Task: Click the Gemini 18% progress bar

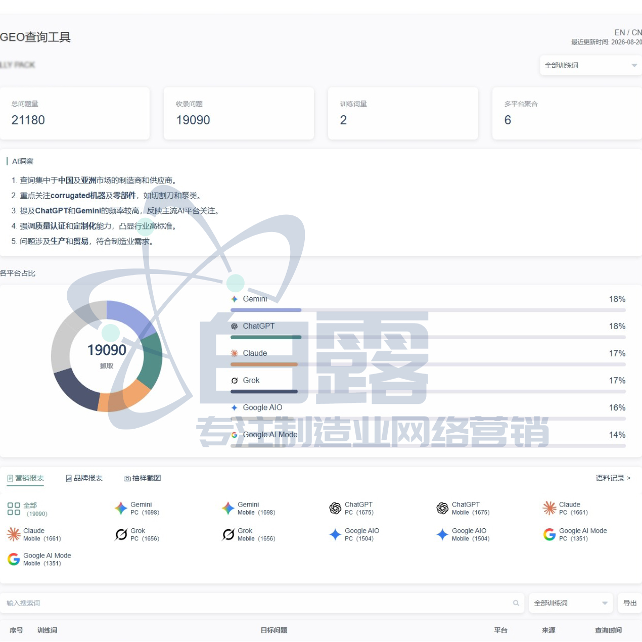Action: tap(428, 310)
